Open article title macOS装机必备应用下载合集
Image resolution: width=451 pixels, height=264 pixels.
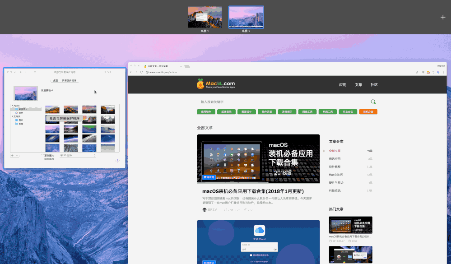tap(253, 191)
